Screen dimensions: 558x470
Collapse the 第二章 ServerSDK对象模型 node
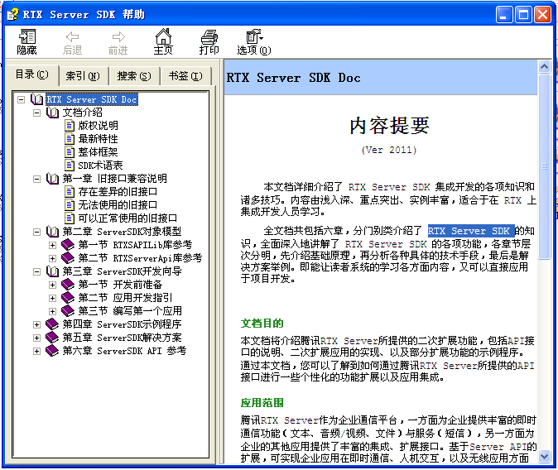pos(36,232)
